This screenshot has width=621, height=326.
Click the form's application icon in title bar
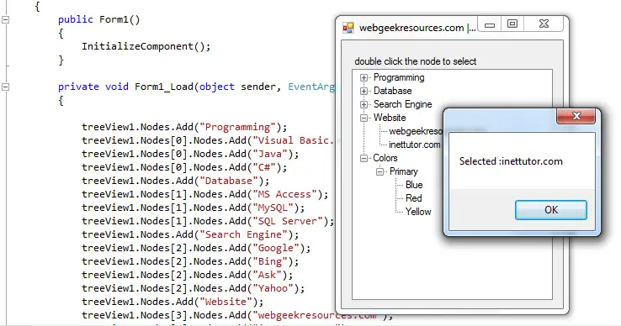click(348, 28)
